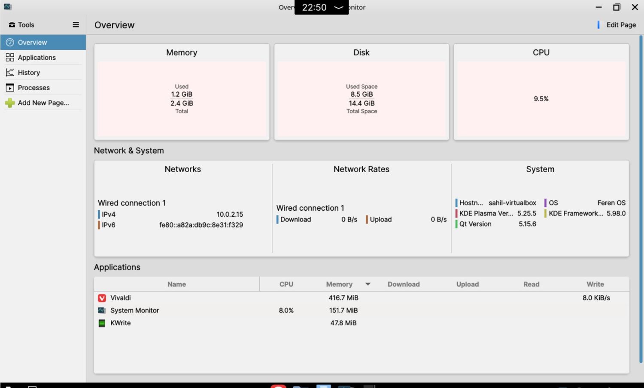Click the Wired connection 1 label under Networks

point(132,203)
